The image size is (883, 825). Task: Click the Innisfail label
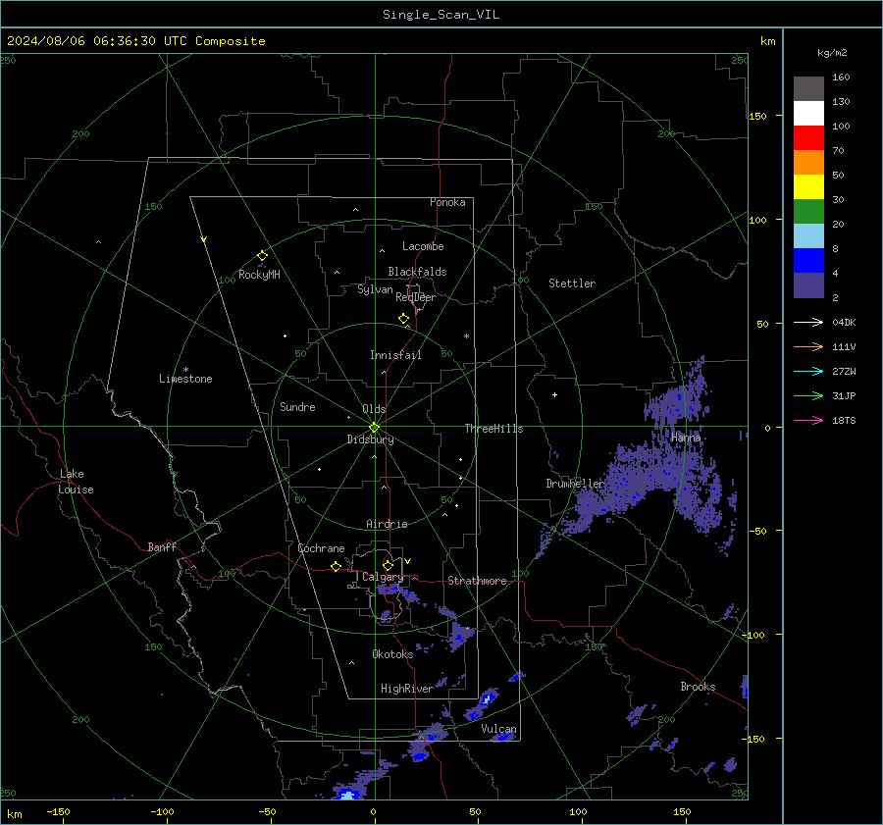tap(395, 355)
